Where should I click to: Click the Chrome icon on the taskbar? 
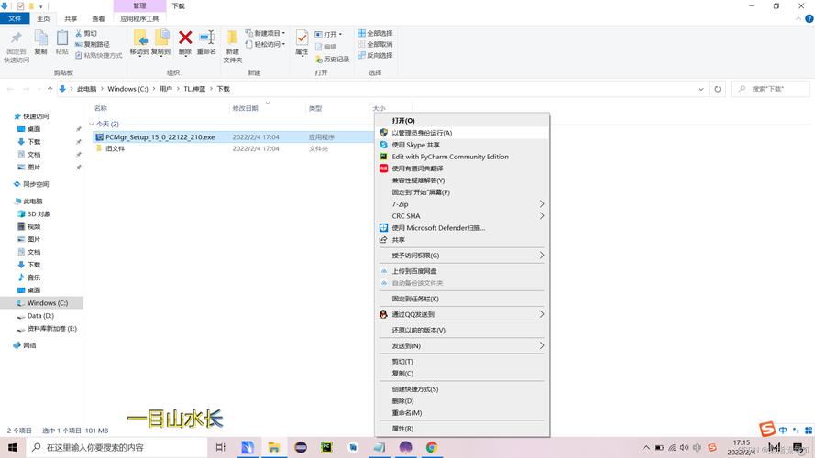(432, 447)
